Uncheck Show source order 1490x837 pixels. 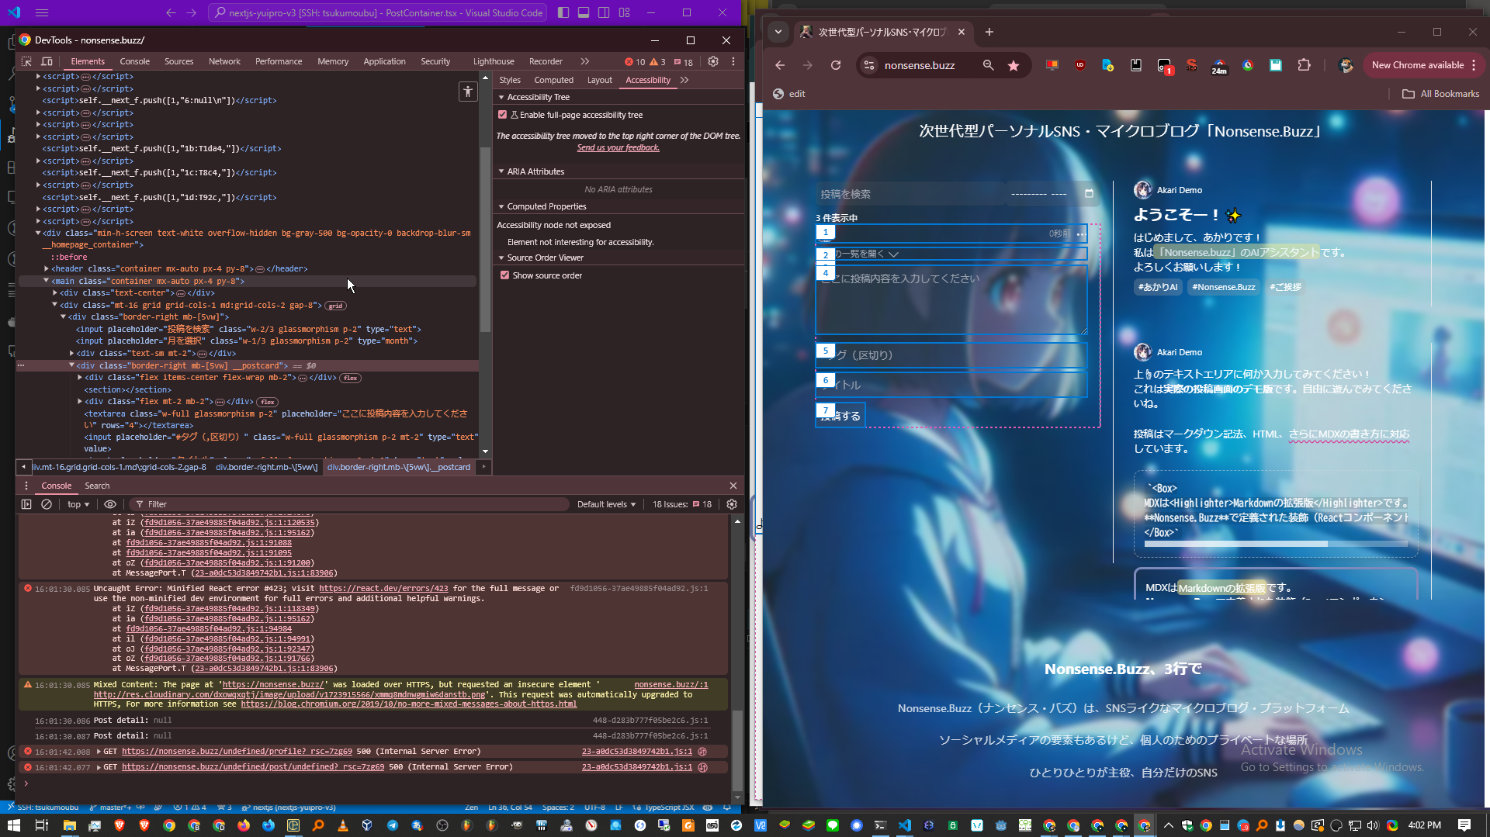pos(505,275)
